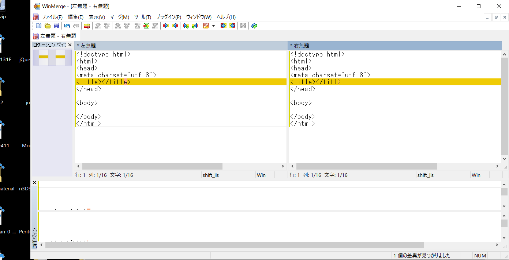Jump to the current difference icon

(146, 26)
